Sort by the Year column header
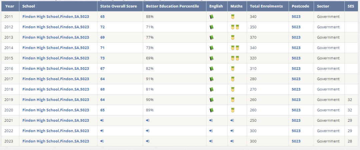The width and height of the screenshot is (360, 150). click(9, 6)
